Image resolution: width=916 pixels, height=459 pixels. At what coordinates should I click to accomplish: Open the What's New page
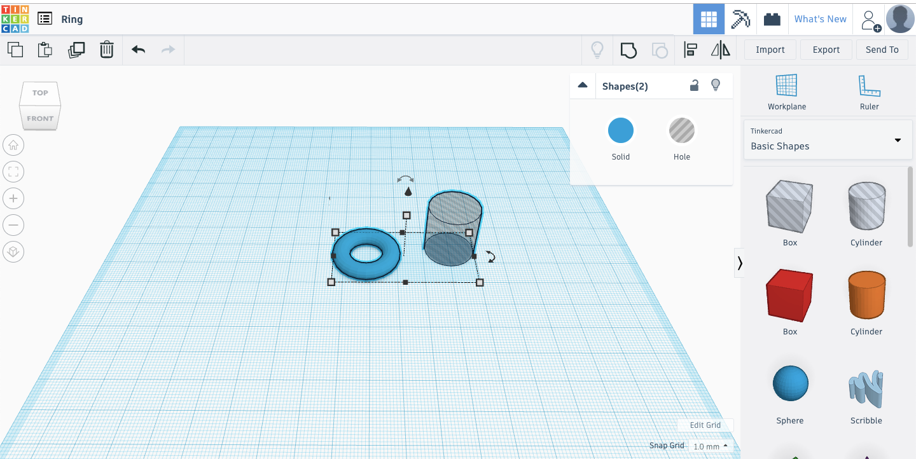[x=820, y=19]
